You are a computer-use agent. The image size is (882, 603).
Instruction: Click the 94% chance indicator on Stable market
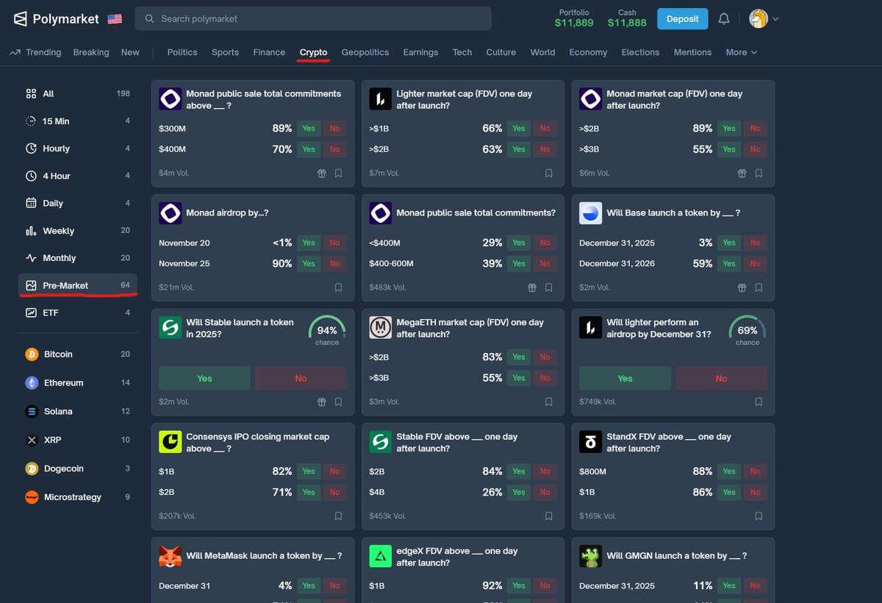(x=326, y=330)
